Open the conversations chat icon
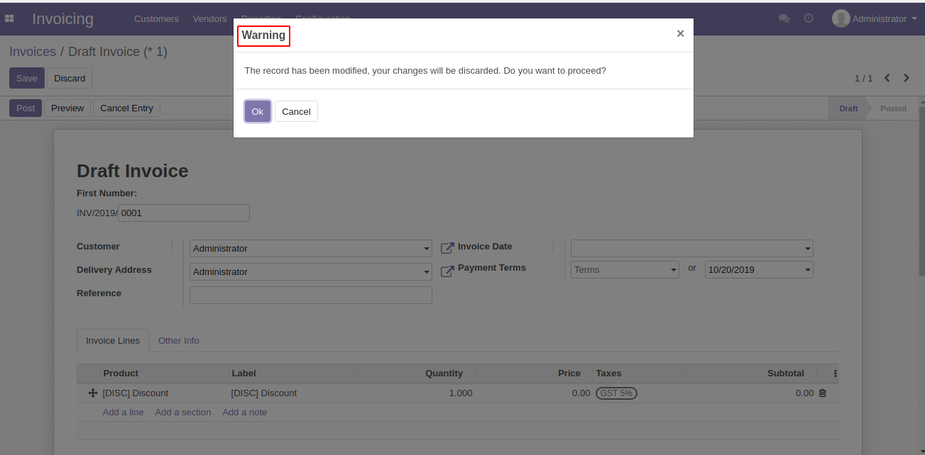 [784, 18]
